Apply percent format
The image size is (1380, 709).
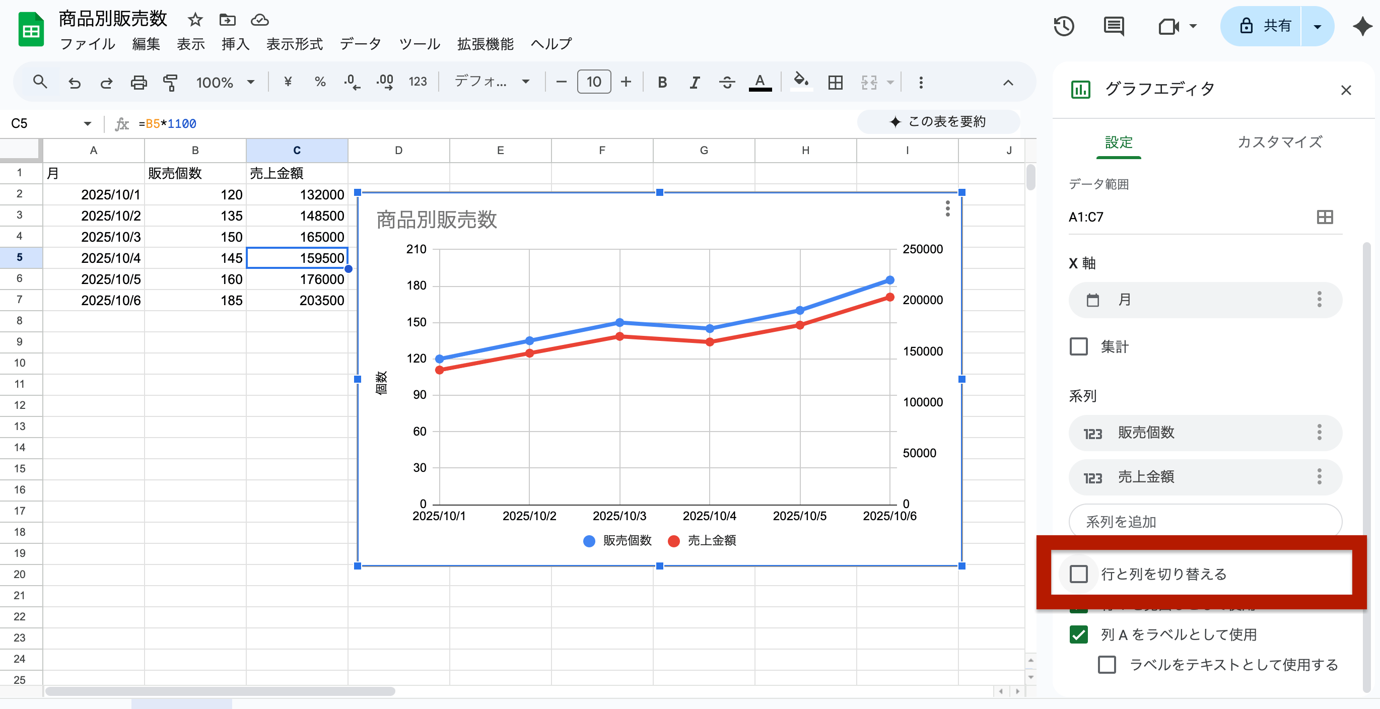click(320, 82)
